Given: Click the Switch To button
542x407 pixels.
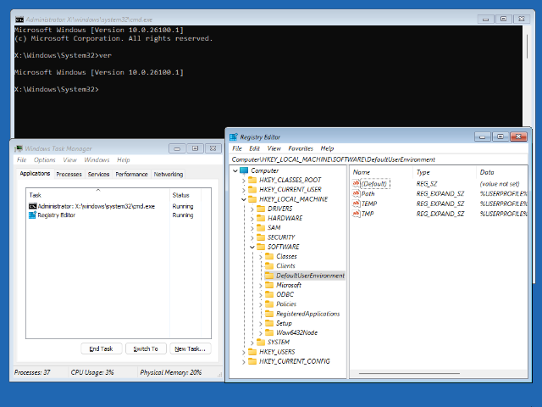Looking at the screenshot, I should point(146,348).
